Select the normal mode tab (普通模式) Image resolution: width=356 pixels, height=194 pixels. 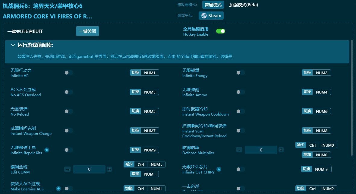(213, 5)
